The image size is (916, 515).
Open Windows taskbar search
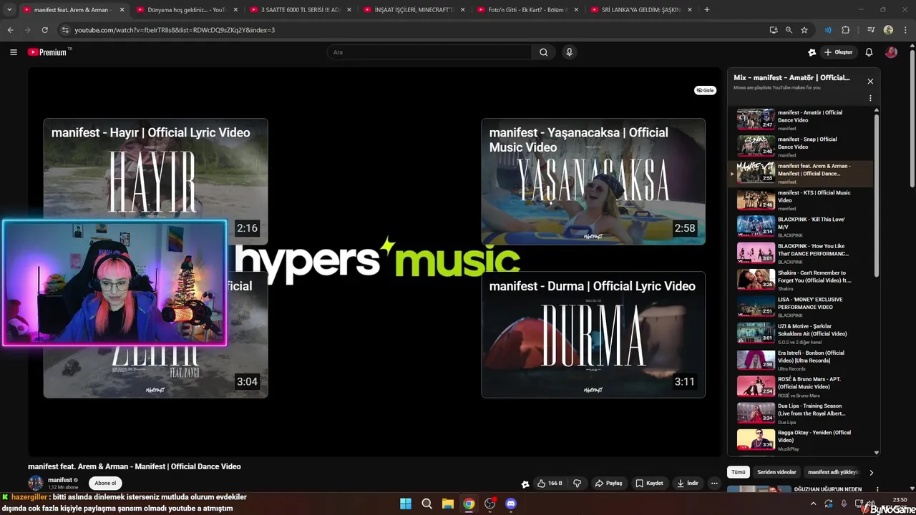427,504
